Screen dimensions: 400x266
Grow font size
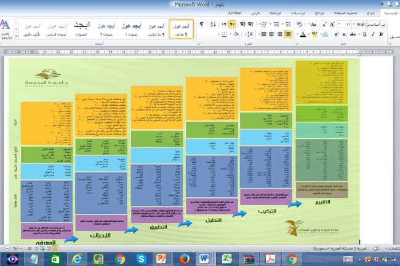coord(332,24)
